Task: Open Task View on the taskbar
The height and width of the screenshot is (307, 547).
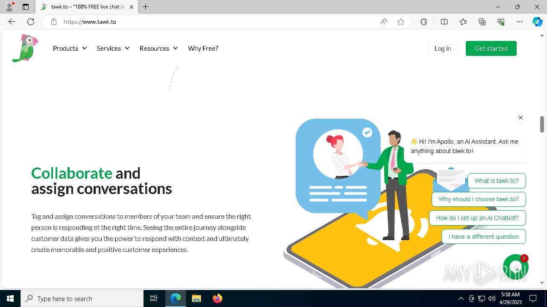Action: (154, 298)
